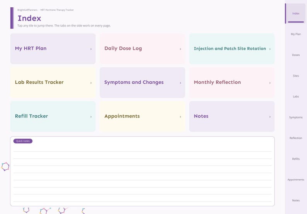
Task: Click the chevron on Appointments tile
Action: pyautogui.click(x=180, y=117)
